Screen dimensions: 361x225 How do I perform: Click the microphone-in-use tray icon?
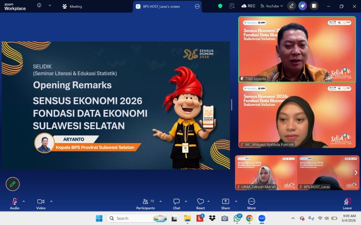(311, 218)
